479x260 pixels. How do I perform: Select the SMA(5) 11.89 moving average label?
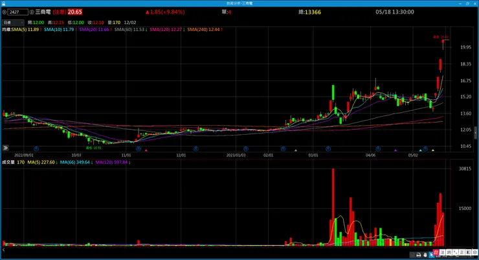point(27,30)
